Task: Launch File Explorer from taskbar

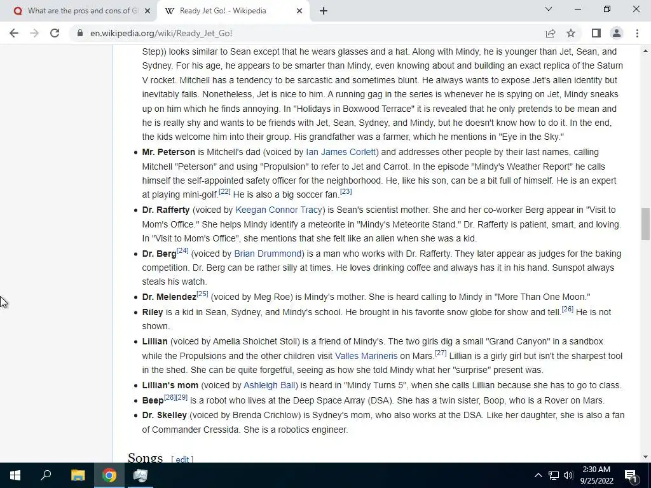Action: (78, 475)
